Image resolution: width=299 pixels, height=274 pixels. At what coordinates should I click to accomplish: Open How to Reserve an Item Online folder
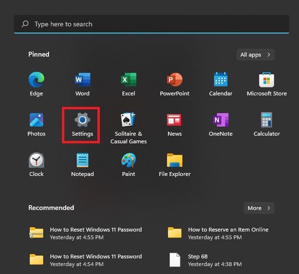(x=219, y=233)
